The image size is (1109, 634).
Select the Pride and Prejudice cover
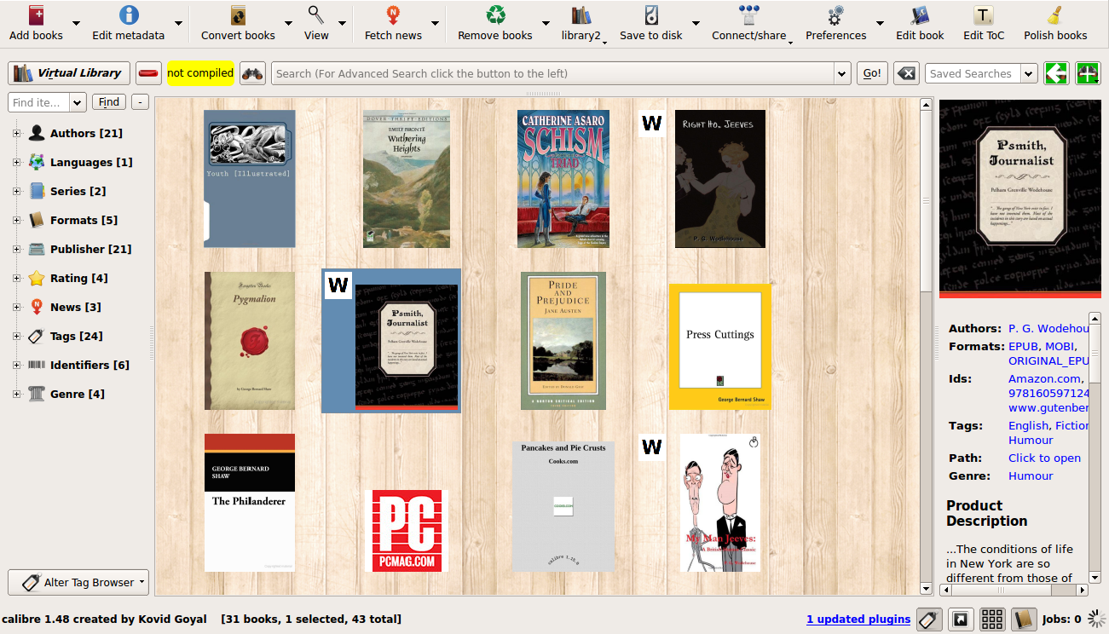point(563,341)
